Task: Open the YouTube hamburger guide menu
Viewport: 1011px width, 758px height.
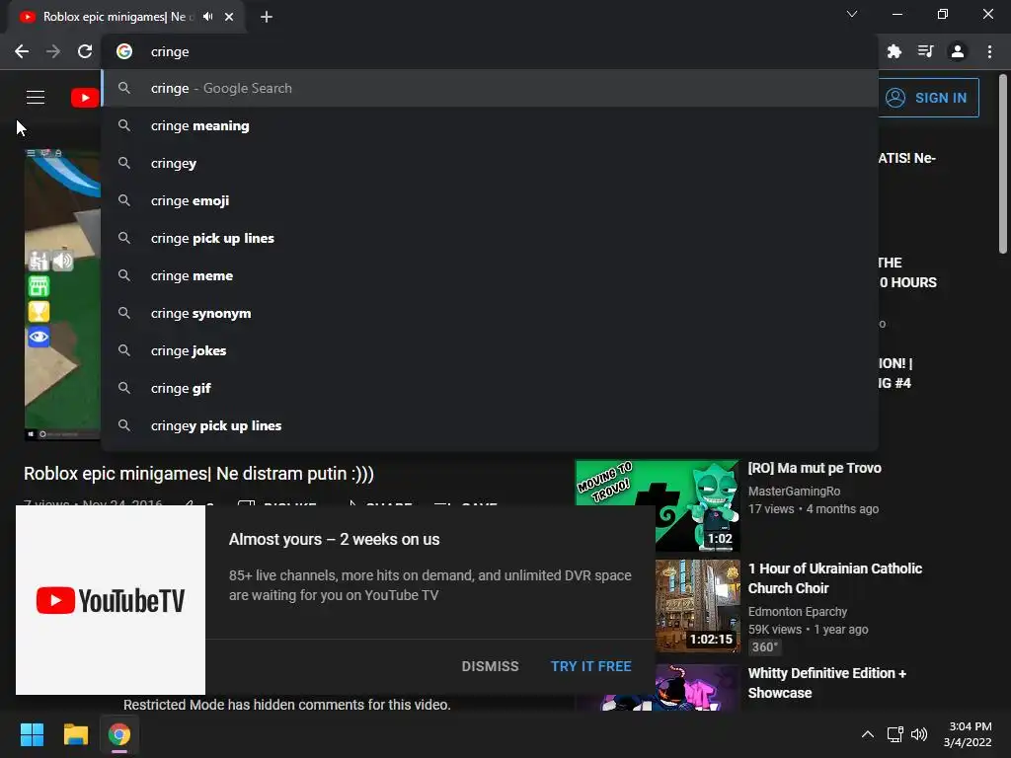Action: [36, 98]
